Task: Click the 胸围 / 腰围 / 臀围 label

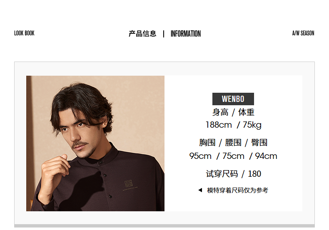Action: [233, 143]
